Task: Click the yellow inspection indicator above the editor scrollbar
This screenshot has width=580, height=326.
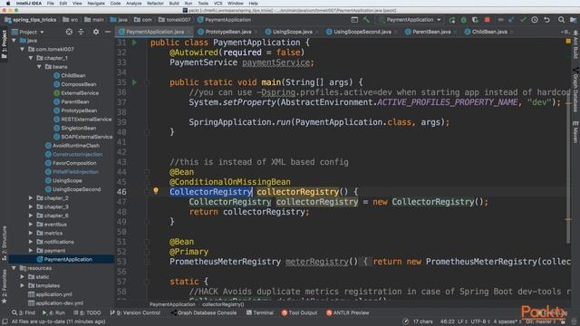Action: pos(568,42)
